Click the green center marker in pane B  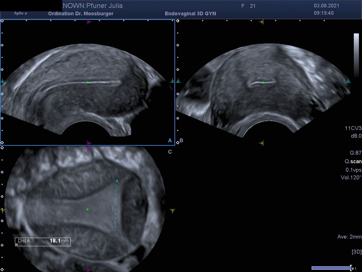pyautogui.click(x=263, y=82)
